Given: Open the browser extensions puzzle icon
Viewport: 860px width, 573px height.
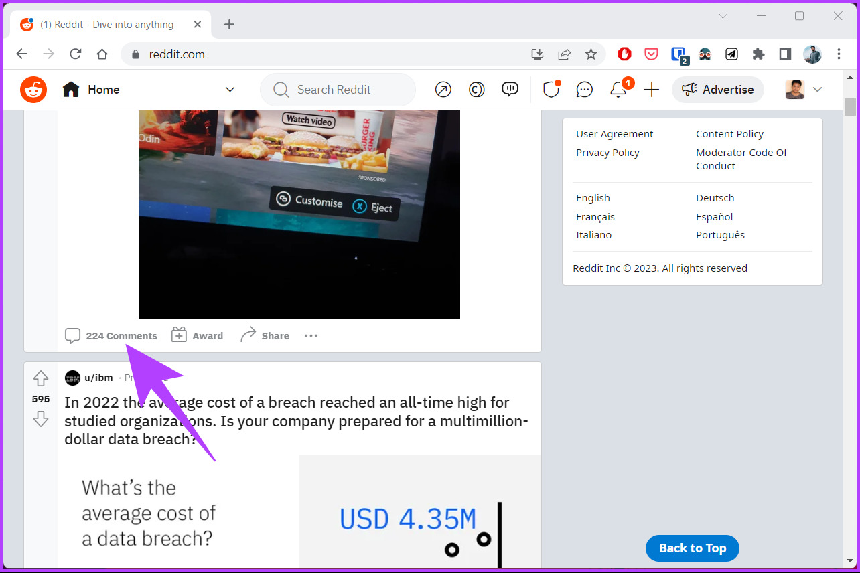Looking at the screenshot, I should [x=758, y=54].
